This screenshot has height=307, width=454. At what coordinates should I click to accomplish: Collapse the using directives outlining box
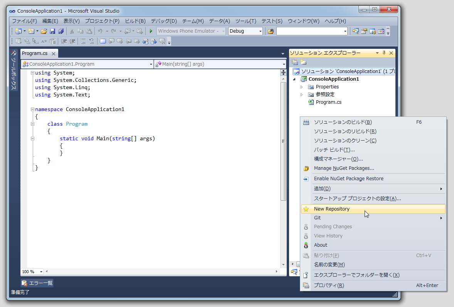tap(33, 73)
